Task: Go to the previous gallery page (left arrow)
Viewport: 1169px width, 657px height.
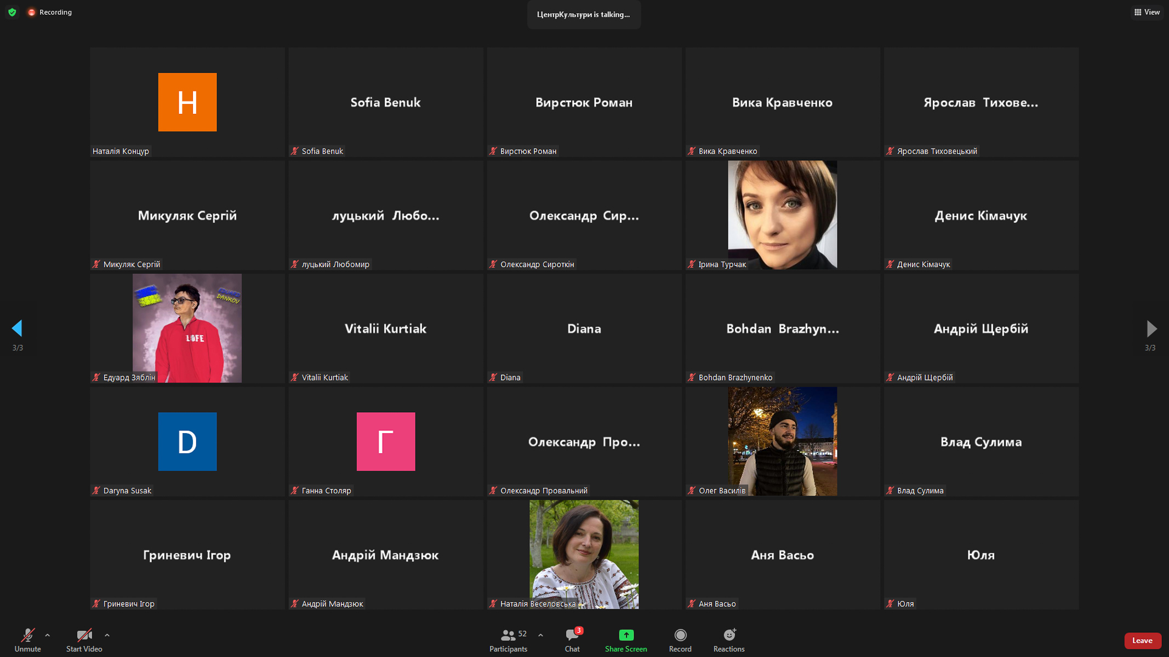Action: [x=17, y=328]
